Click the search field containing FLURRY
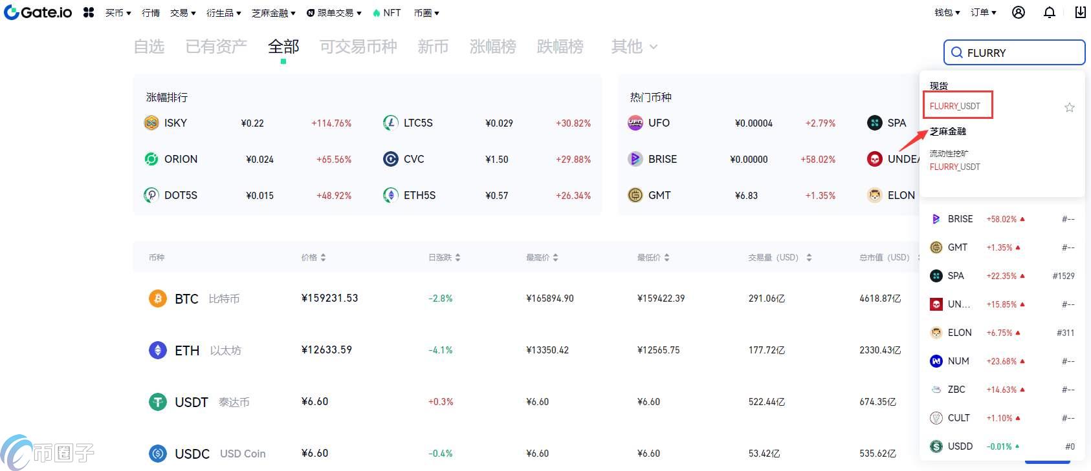Image resolution: width=1091 pixels, height=471 pixels. [x=1015, y=53]
